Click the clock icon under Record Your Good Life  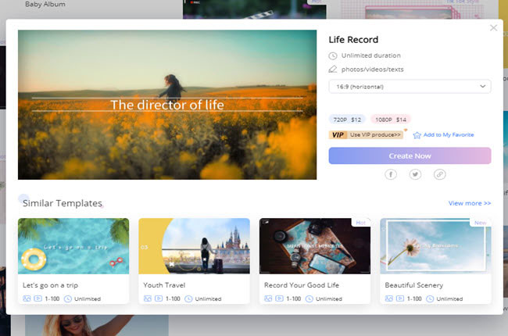(x=309, y=298)
